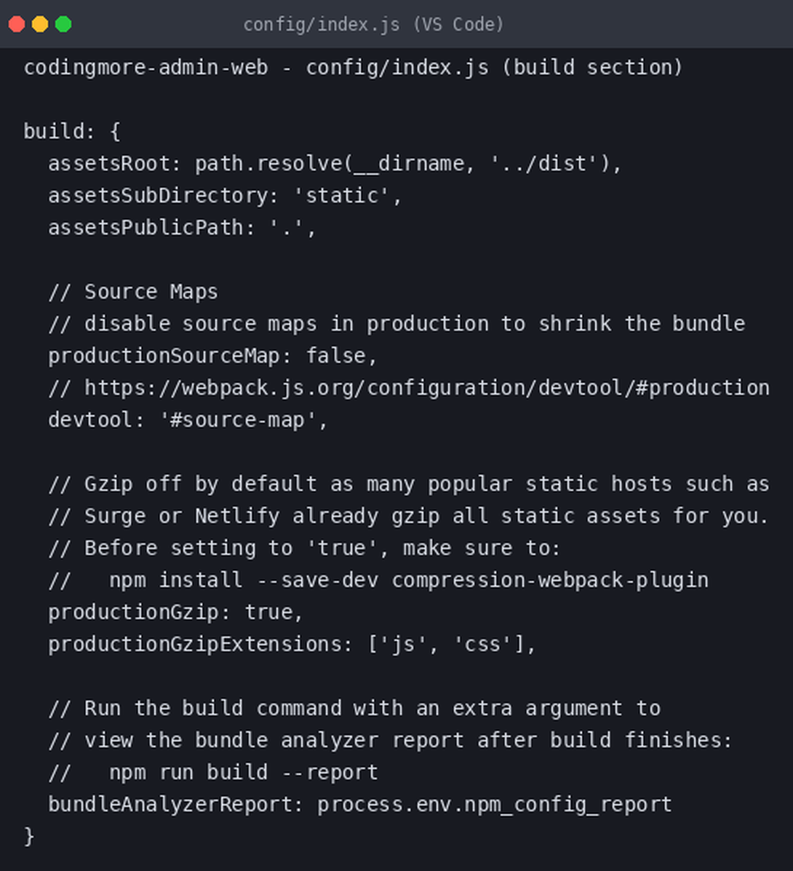Click the devtool '#source-map' string
This screenshot has width=793, height=871.
[x=237, y=420]
